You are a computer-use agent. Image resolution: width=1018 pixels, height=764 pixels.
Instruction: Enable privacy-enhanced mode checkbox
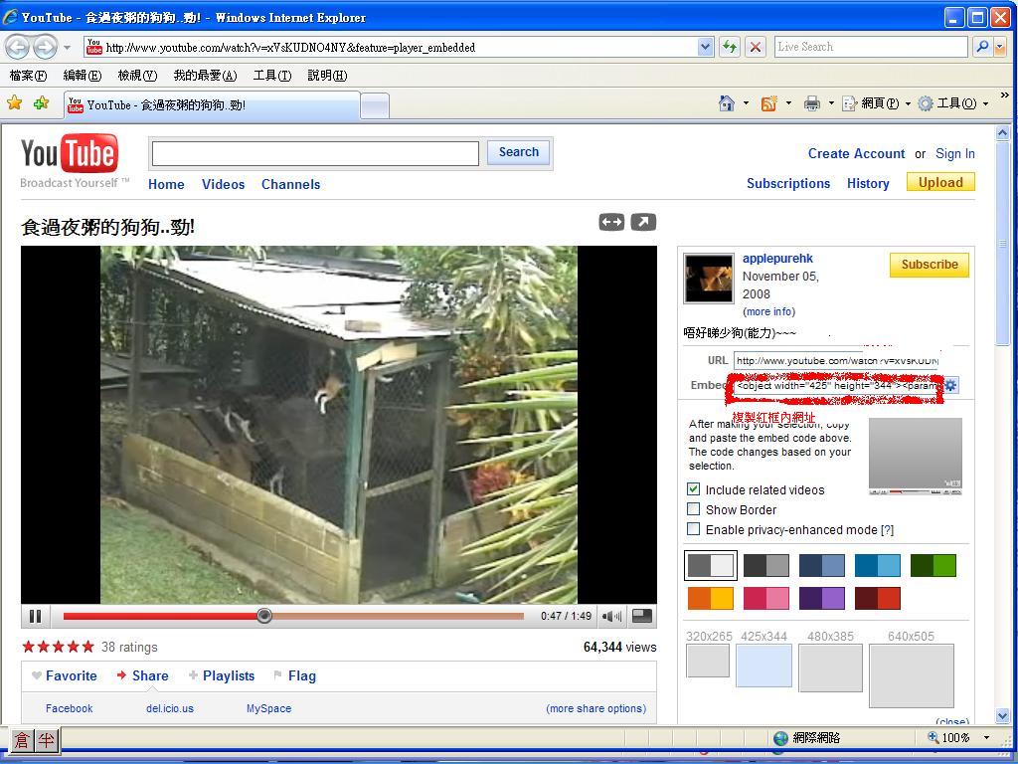693,529
